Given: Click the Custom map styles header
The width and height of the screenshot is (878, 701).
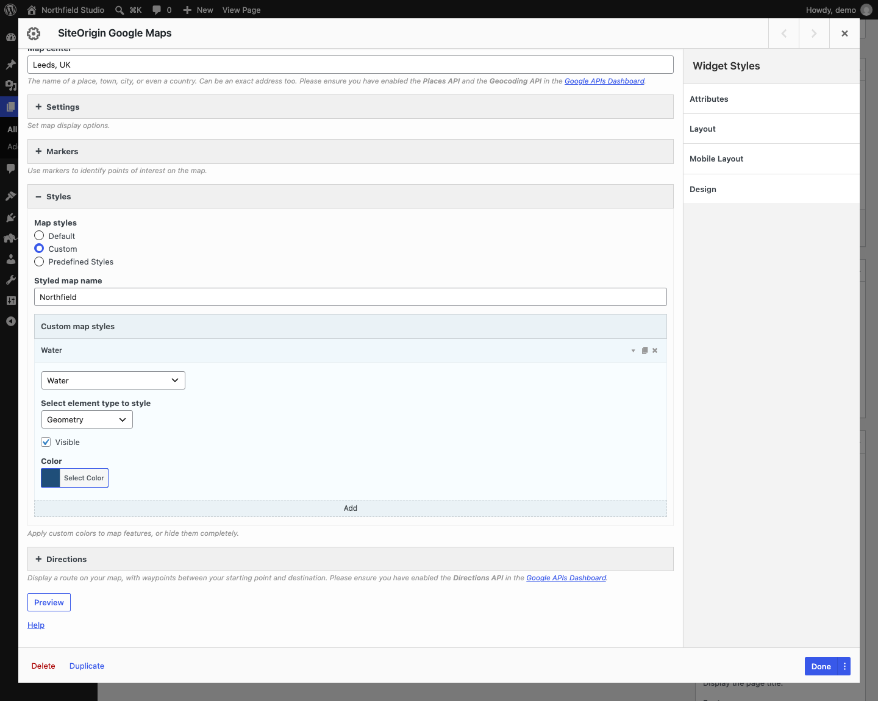Looking at the screenshot, I should 351,327.
